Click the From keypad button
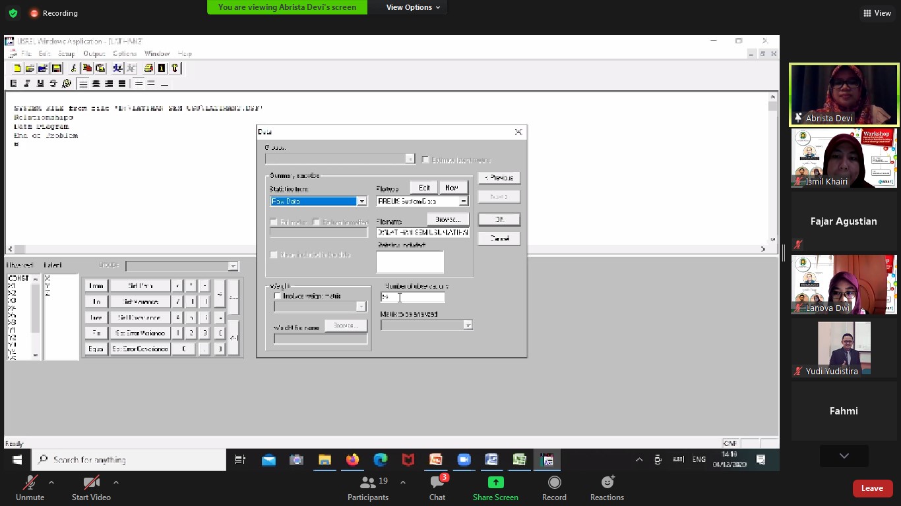Screen dimensions: 901x506 tap(96, 286)
